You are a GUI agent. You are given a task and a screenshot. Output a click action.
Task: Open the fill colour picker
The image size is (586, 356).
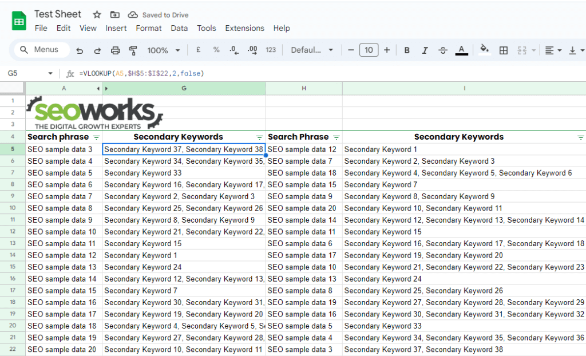coord(484,49)
